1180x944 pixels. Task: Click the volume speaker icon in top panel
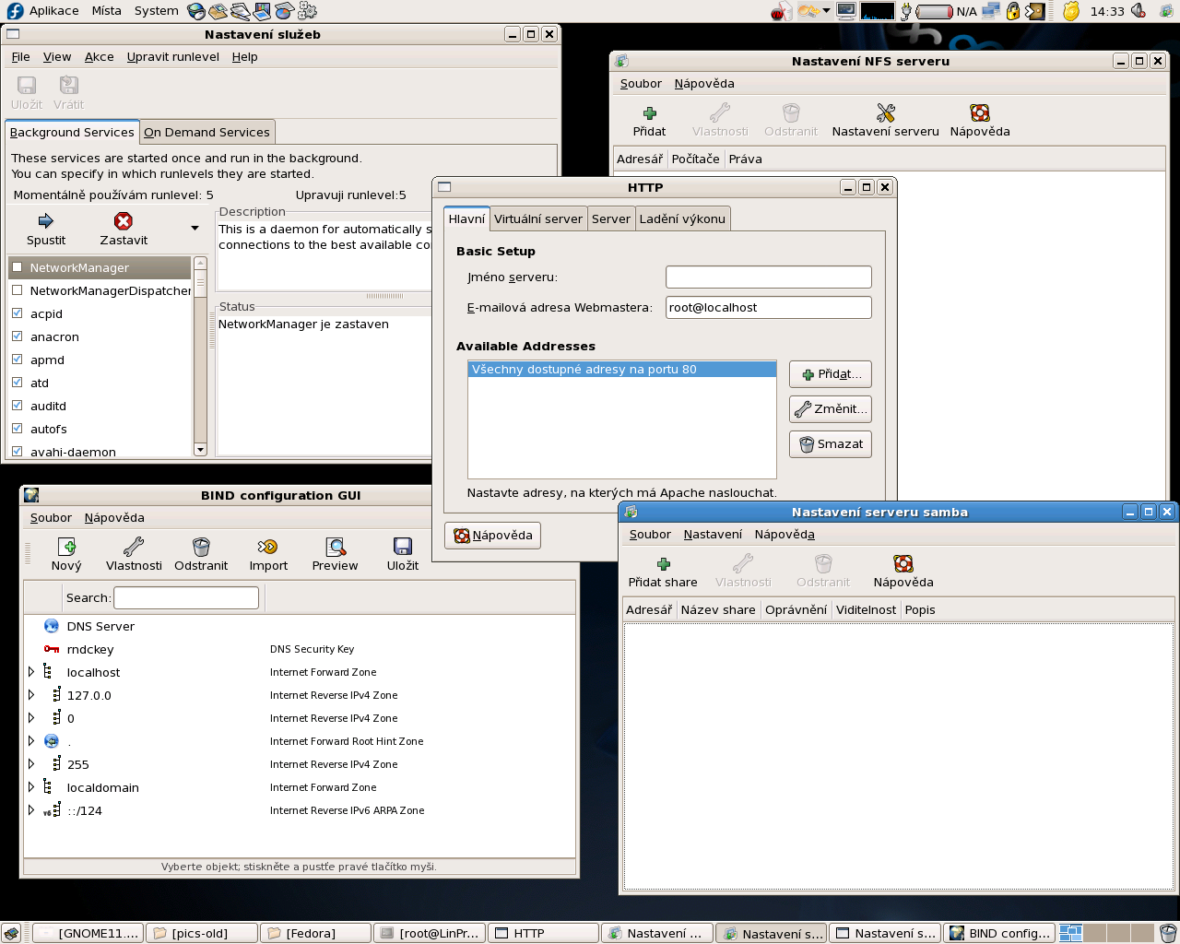[1139, 11]
